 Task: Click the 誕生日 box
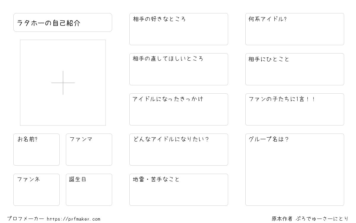tap(89, 190)
